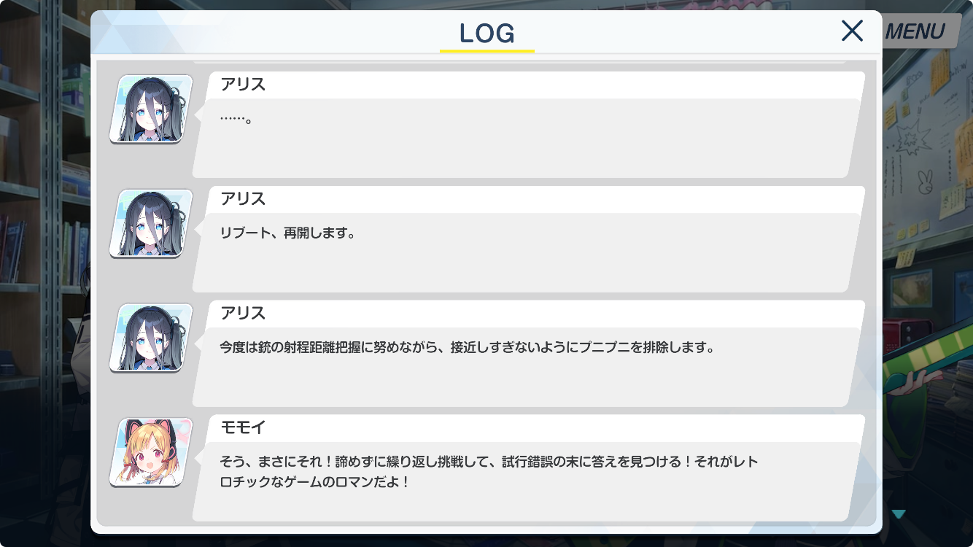
Task: Click Alice's avatar next to the reboot message
Action: [151, 223]
